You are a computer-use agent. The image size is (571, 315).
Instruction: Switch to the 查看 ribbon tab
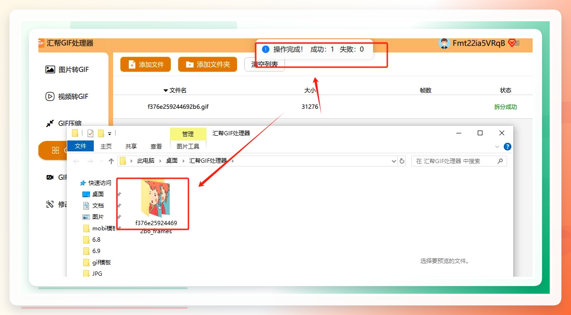tap(156, 147)
